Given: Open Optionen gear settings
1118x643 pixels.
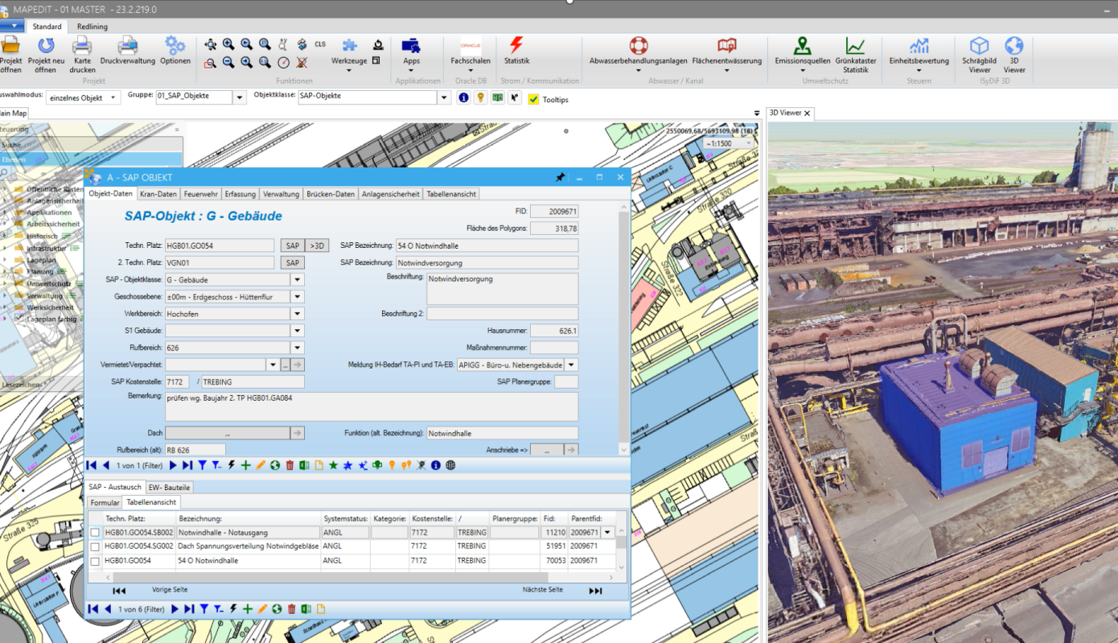Looking at the screenshot, I should click(x=175, y=46).
